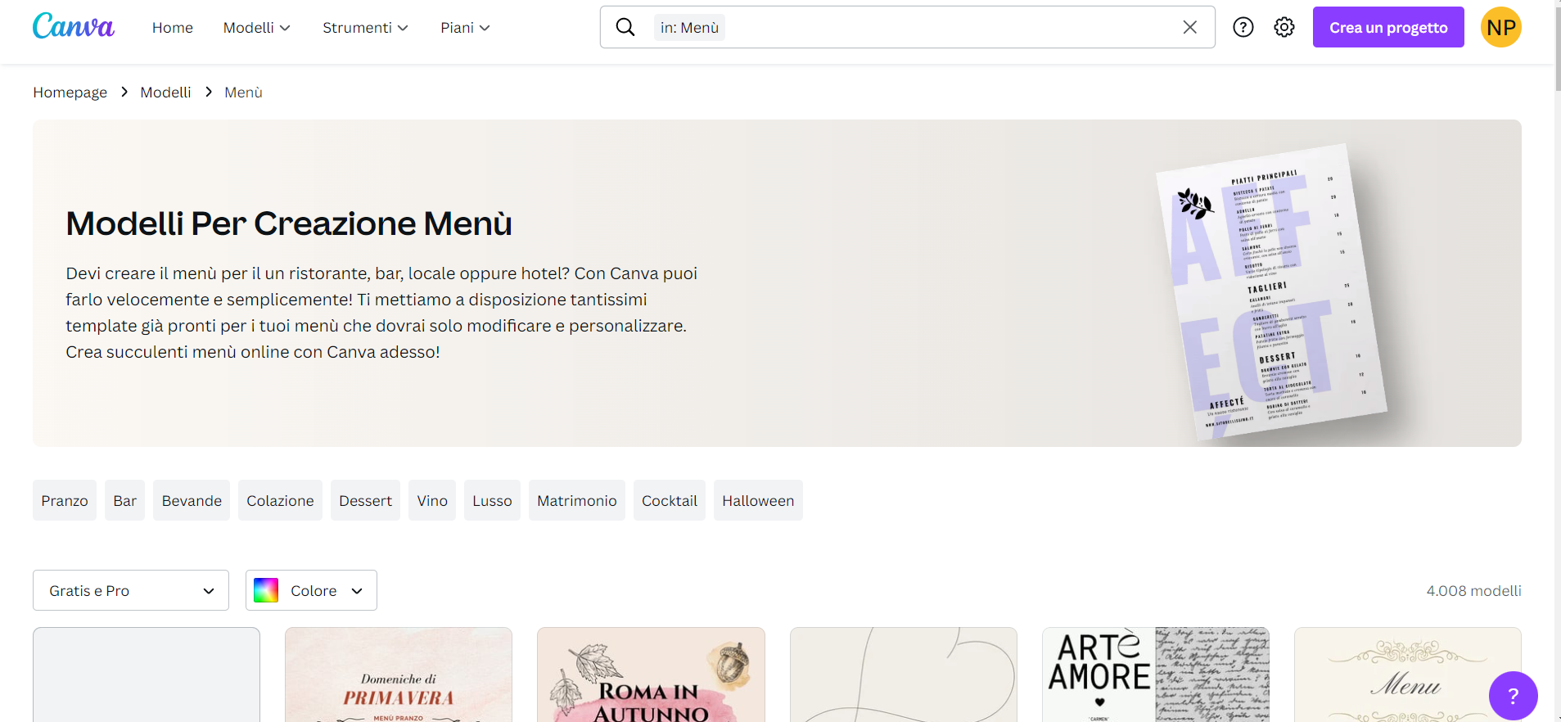The width and height of the screenshot is (1561, 722).
Task: Clear the search with the X icon
Action: (1190, 27)
